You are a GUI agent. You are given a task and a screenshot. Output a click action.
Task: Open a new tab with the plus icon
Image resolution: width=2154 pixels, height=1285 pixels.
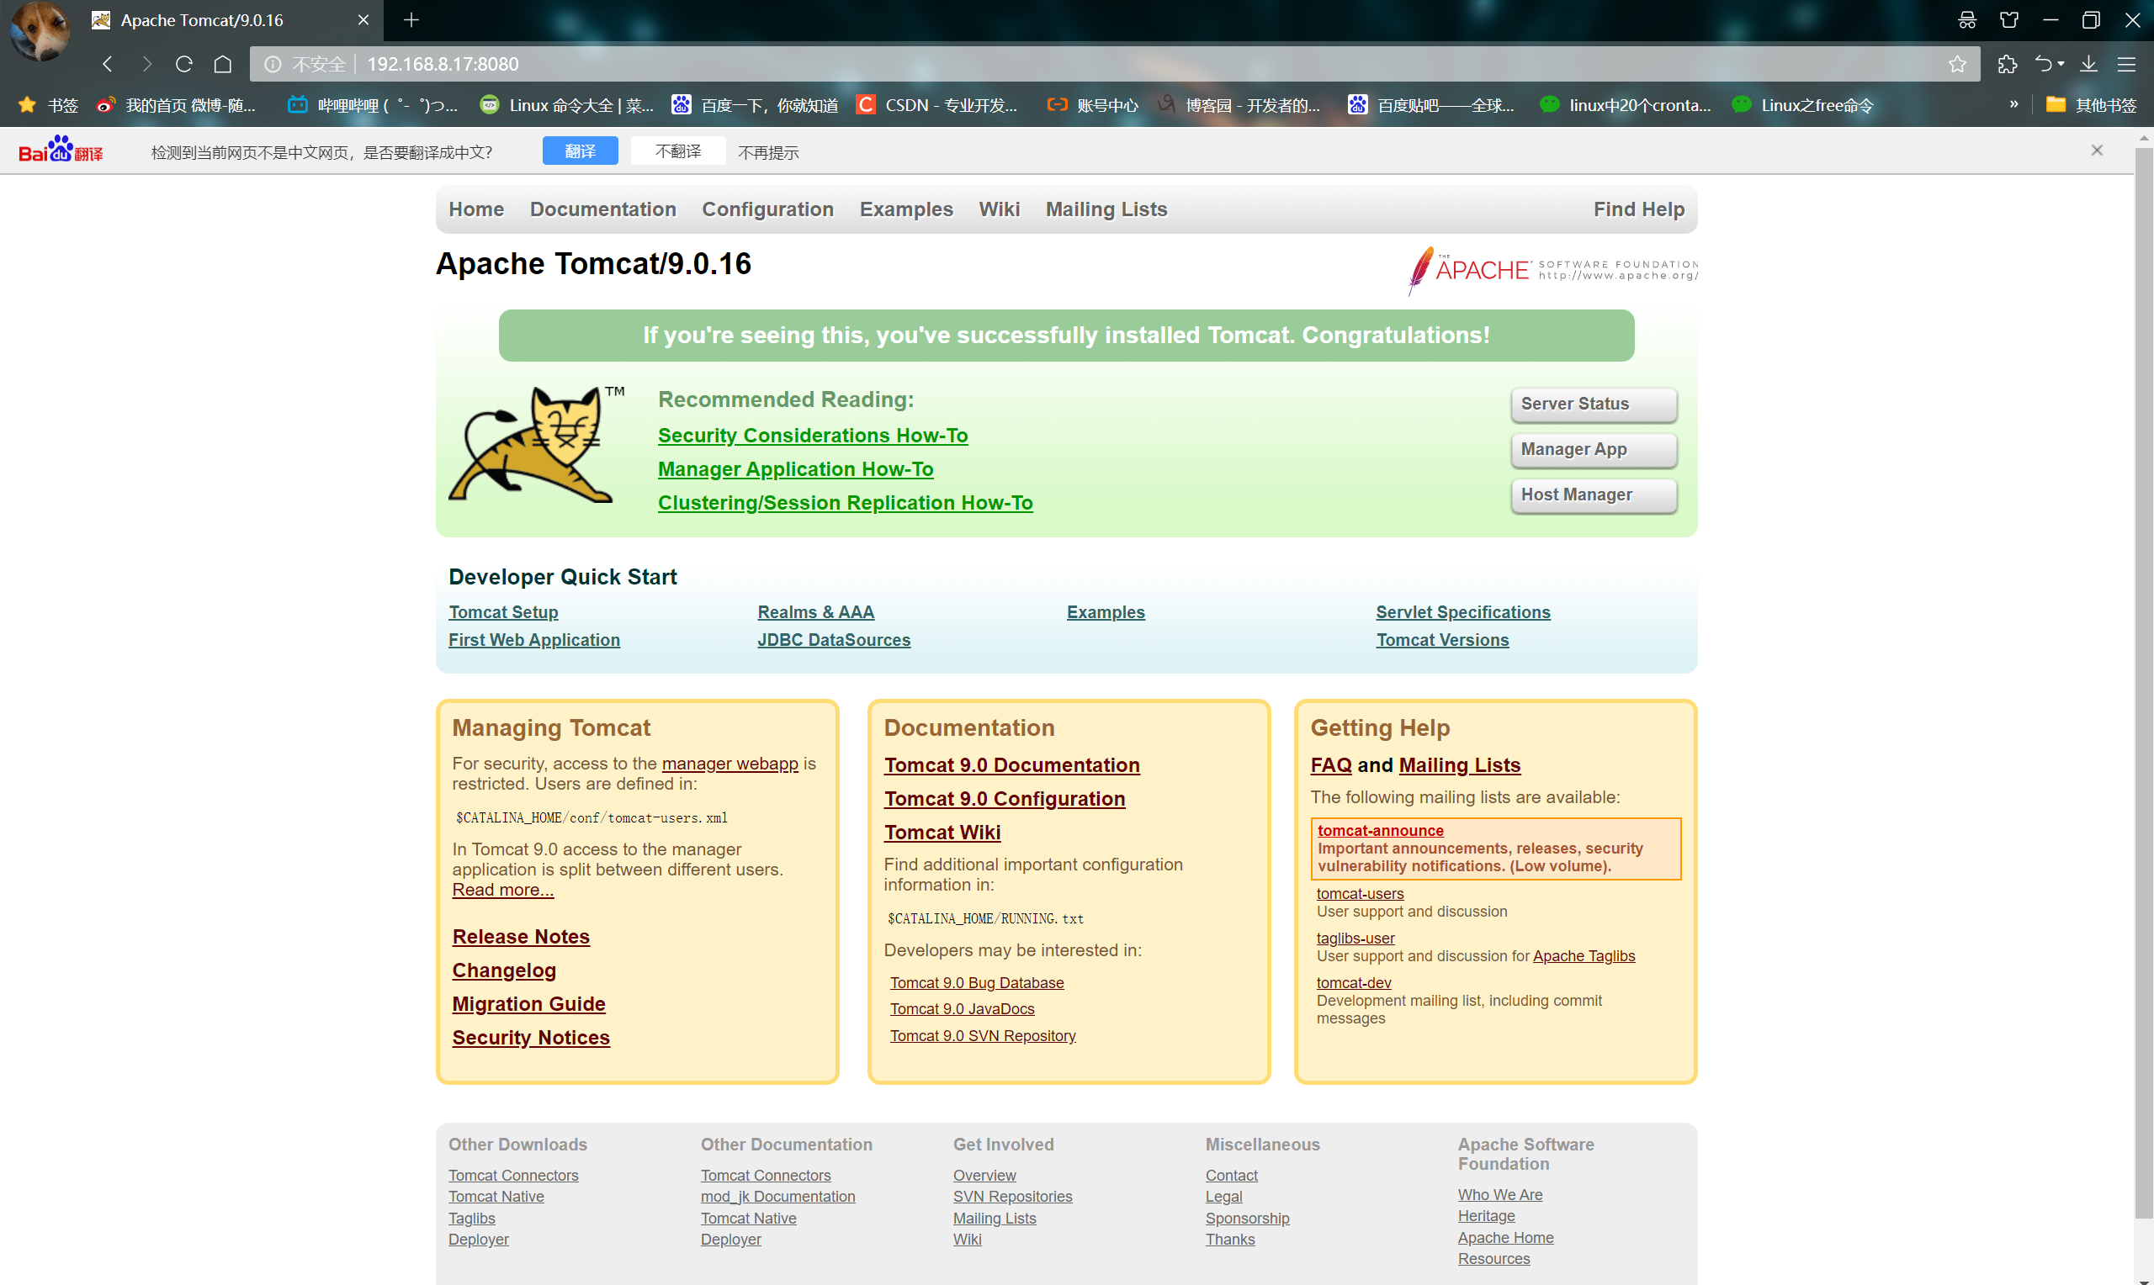[x=411, y=20]
